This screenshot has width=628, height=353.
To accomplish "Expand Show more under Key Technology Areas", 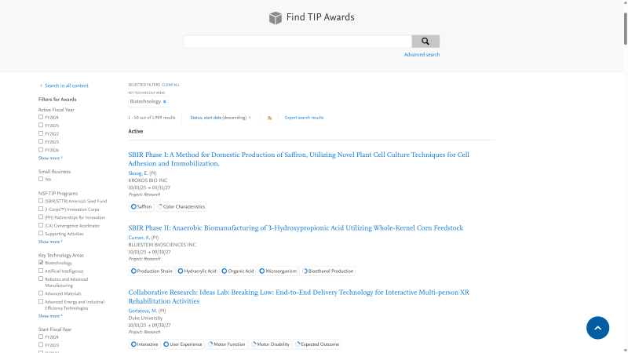I will 50,316.
